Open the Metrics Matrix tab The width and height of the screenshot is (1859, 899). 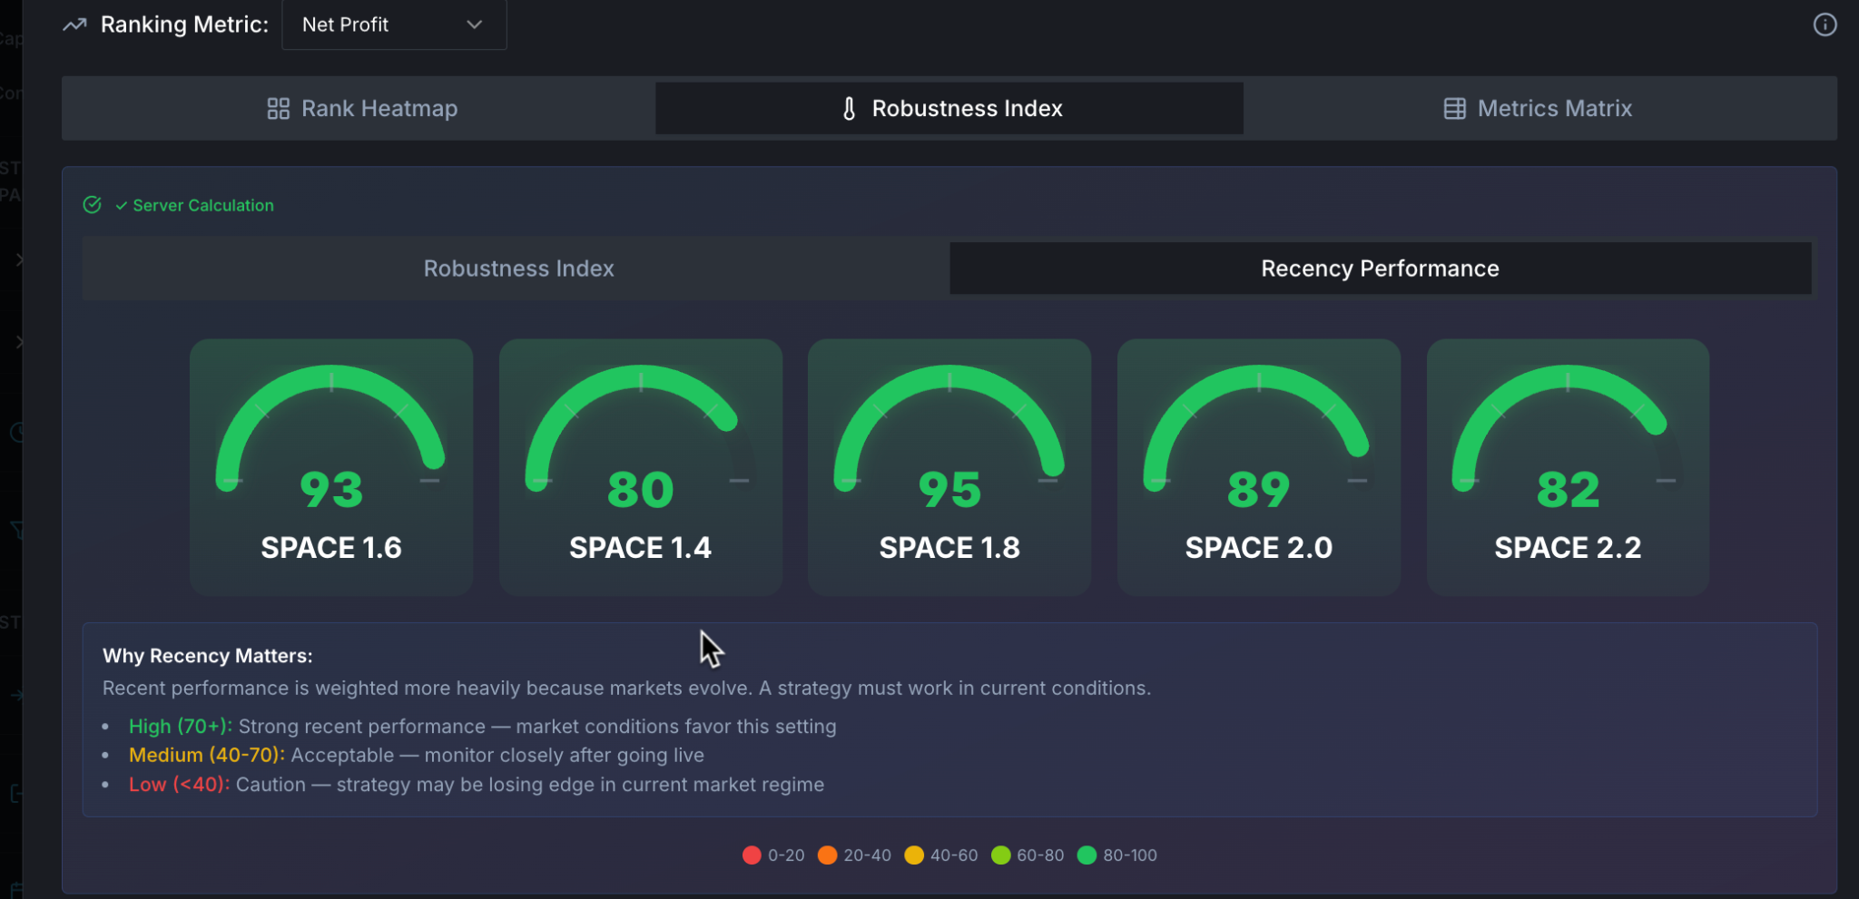coord(1539,109)
